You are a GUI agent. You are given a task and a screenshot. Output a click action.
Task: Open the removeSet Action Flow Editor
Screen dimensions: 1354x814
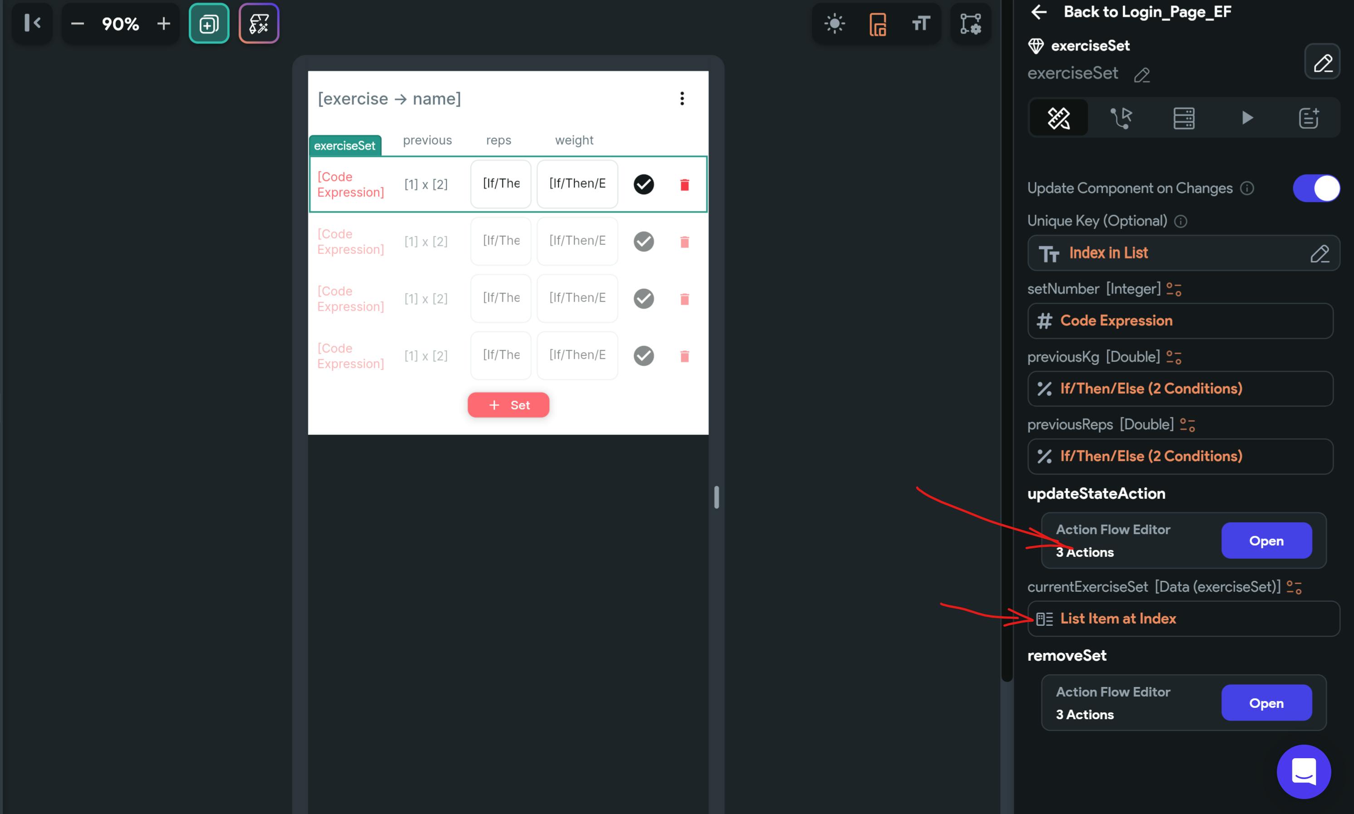(x=1266, y=703)
